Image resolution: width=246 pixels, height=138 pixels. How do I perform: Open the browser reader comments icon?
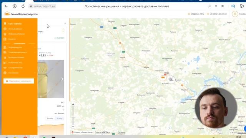(x=209, y=6)
